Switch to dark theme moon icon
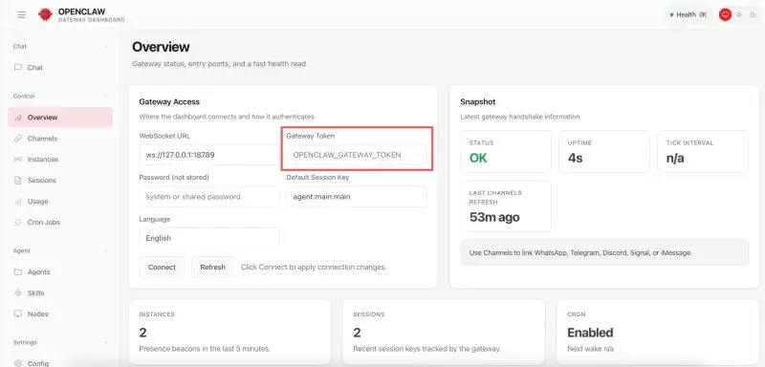 pos(754,14)
